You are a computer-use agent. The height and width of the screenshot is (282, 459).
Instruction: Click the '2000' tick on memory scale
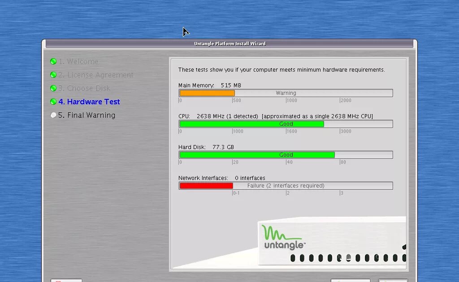pyautogui.click(x=346, y=101)
